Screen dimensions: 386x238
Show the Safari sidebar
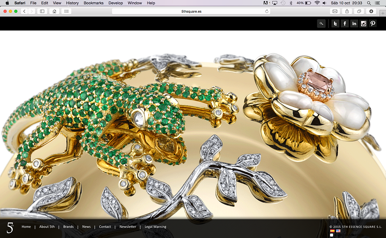[x=42, y=11]
